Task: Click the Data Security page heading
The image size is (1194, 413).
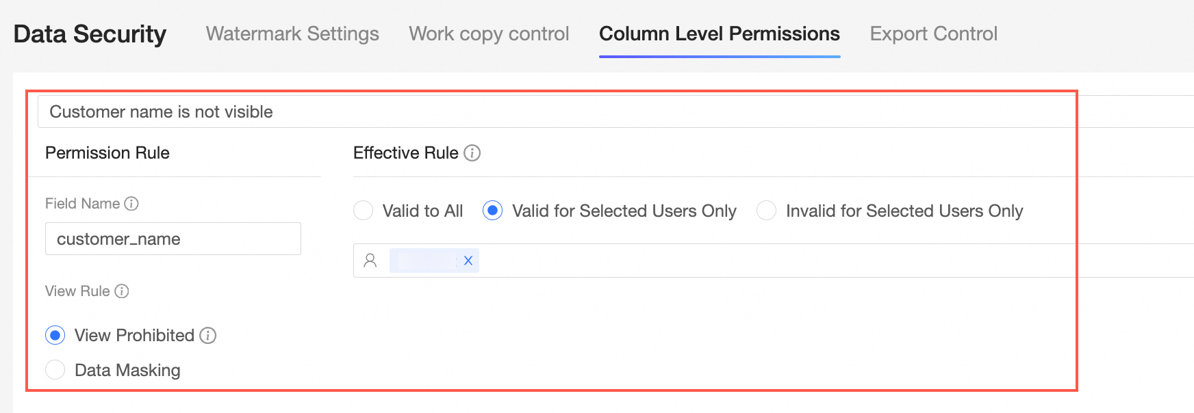Action: point(90,34)
